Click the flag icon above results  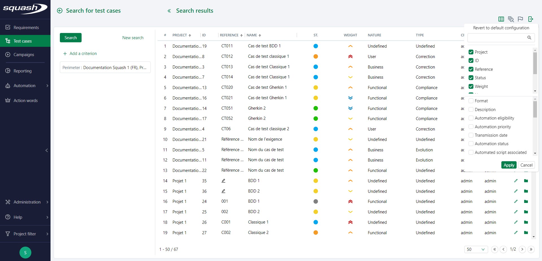[x=520, y=19]
